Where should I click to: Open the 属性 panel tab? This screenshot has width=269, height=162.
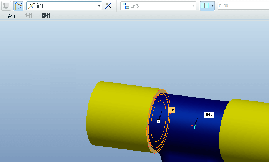(46, 16)
